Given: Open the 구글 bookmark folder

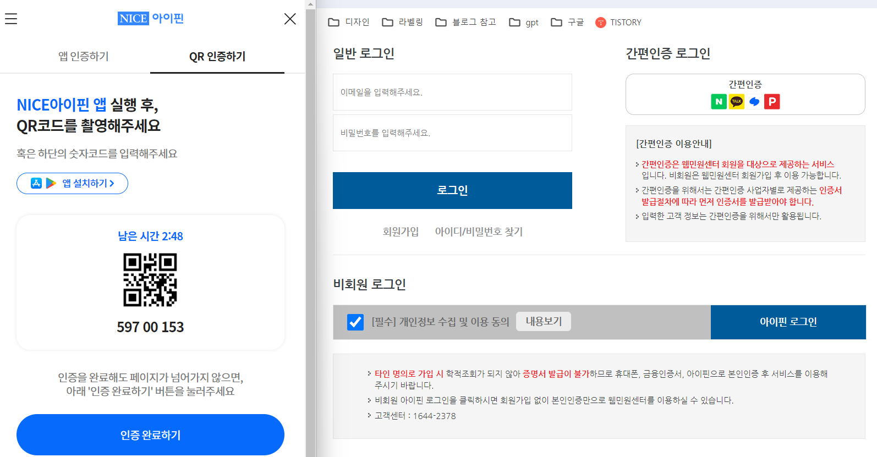Looking at the screenshot, I should (x=567, y=22).
